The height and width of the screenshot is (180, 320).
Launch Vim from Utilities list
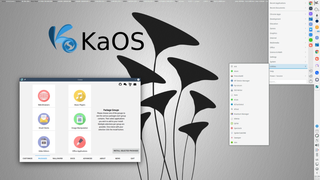pyautogui.click(x=249, y=143)
